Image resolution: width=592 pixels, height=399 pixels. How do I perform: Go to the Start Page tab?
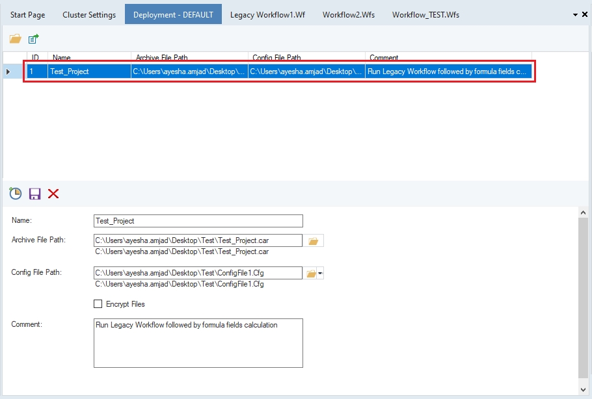click(27, 15)
